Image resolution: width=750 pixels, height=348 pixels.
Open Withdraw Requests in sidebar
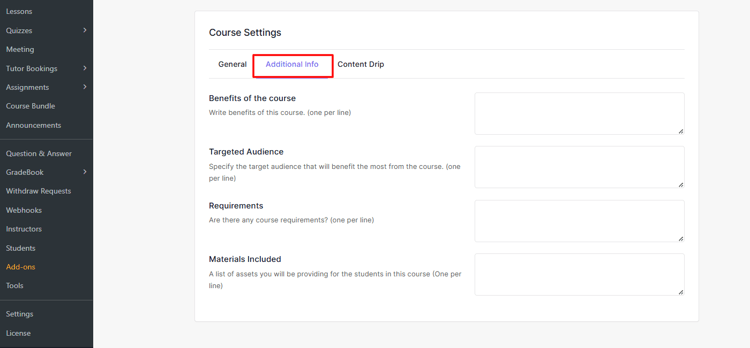[39, 191]
